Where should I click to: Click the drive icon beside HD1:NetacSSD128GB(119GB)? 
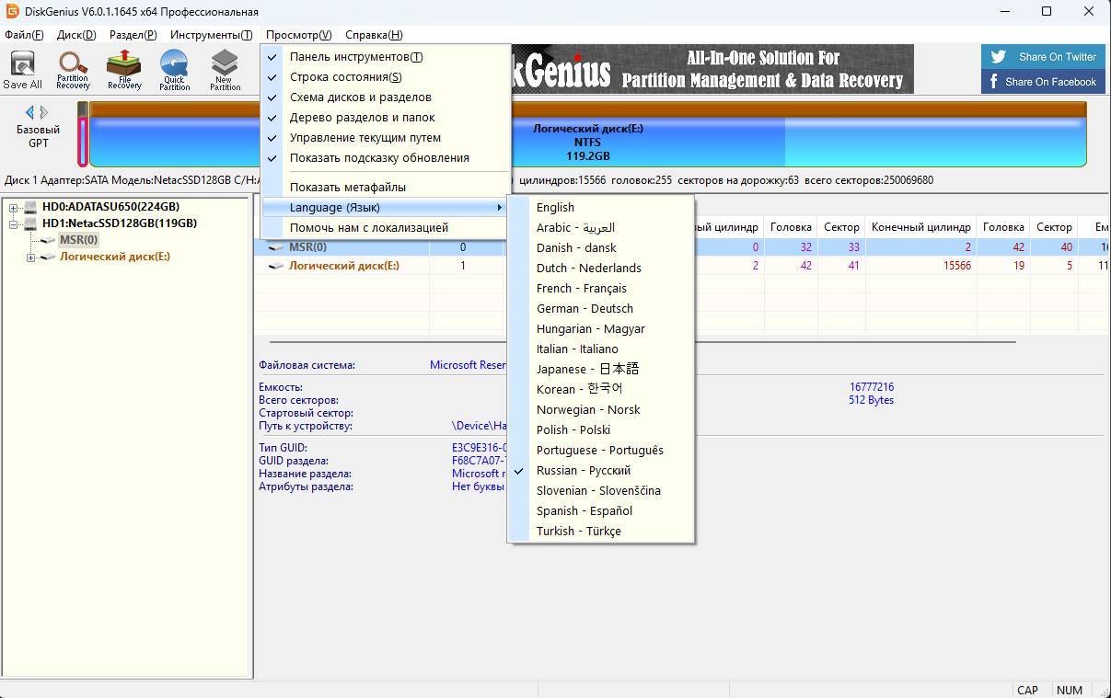30,223
